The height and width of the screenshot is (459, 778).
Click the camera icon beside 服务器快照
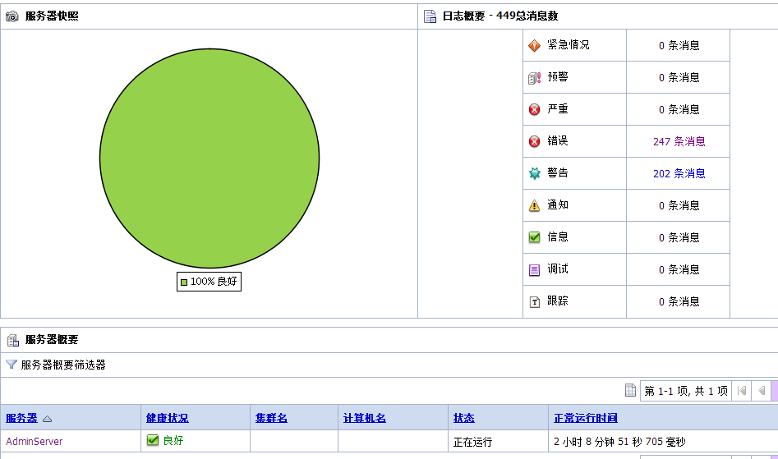[12, 16]
